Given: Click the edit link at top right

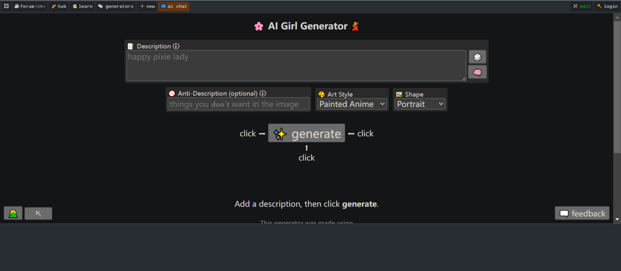Looking at the screenshot, I should click(x=582, y=6).
